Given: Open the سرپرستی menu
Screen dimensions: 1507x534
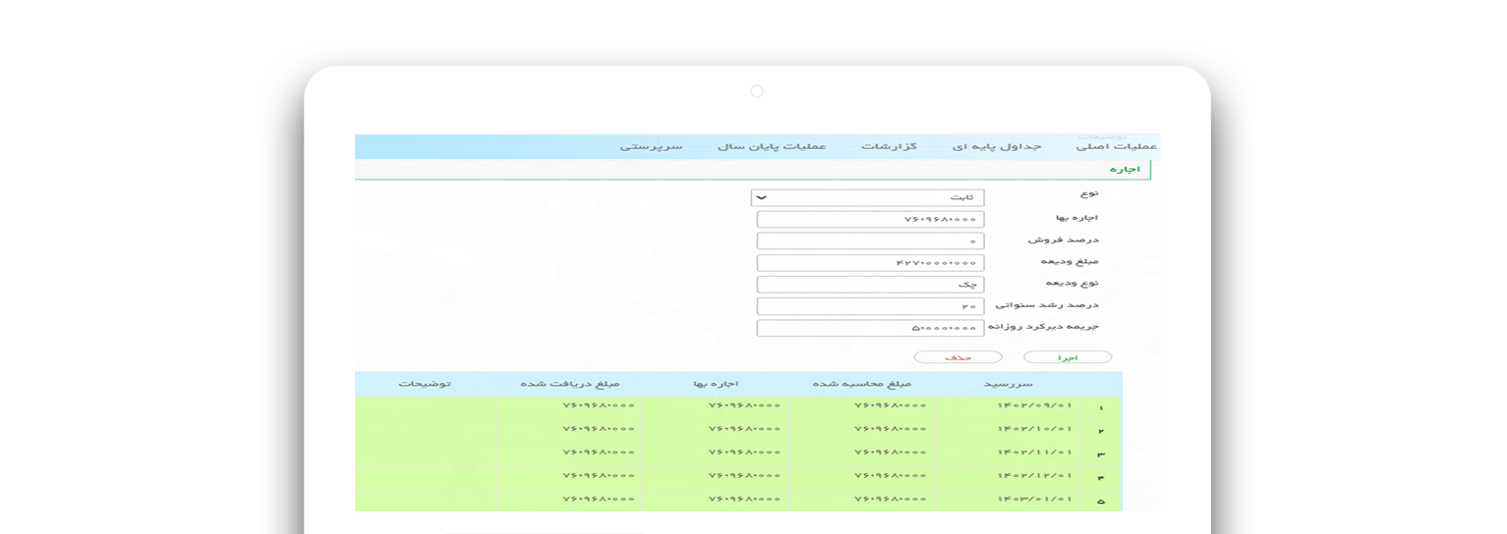Looking at the screenshot, I should tap(651, 147).
